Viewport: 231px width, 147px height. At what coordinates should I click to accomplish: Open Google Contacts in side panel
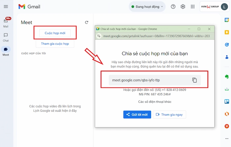pos(227,57)
